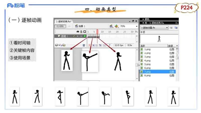
Task: Click the Edit Symbols icon
Action: tap(116, 26)
